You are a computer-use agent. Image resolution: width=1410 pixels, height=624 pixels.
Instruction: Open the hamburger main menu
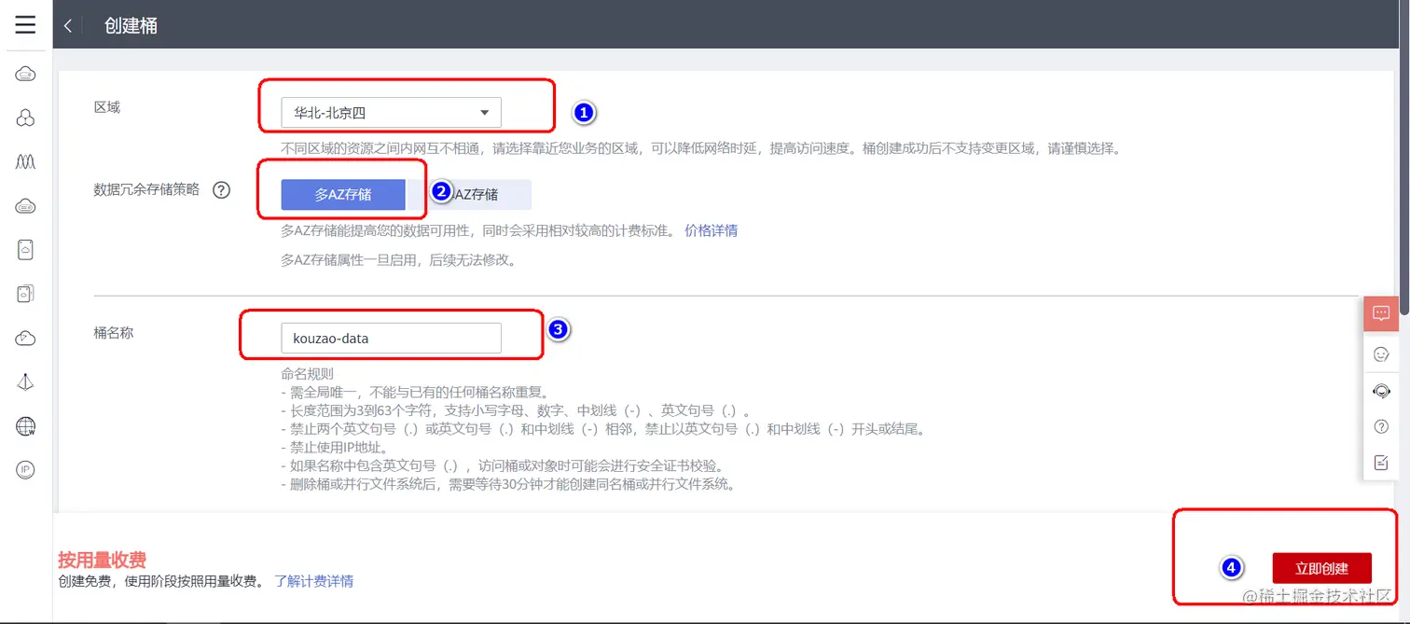[25, 25]
